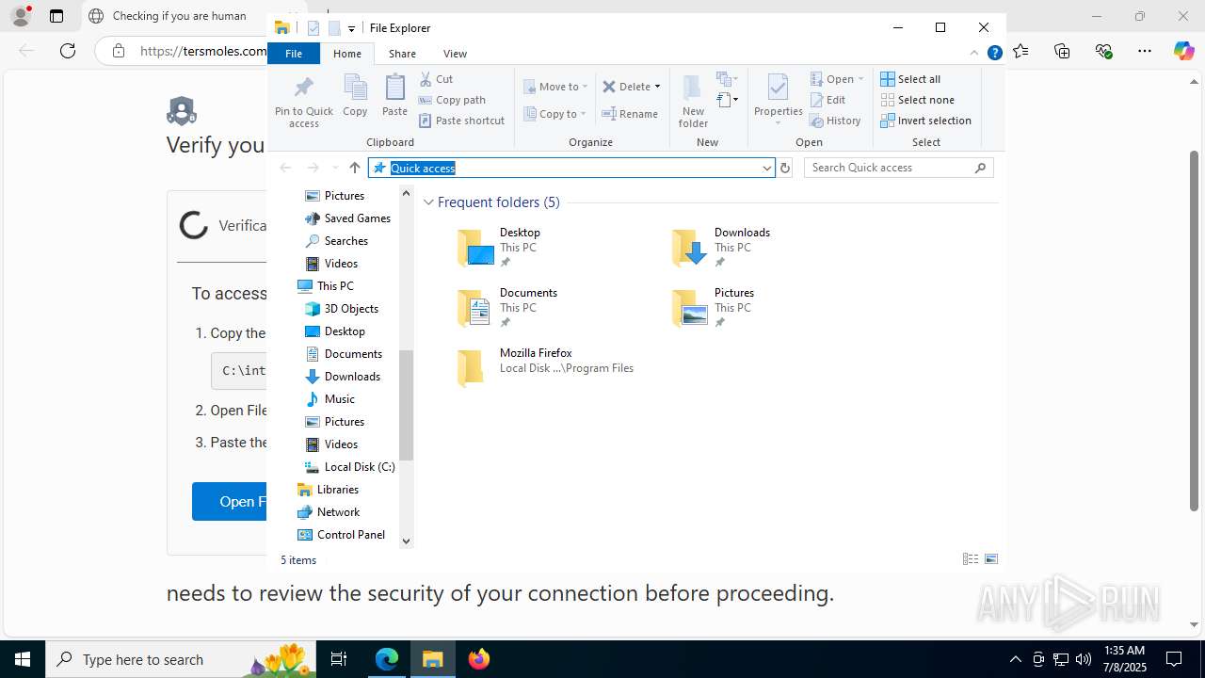
Task: Select the Pictures frequent folder
Action: coord(713,308)
